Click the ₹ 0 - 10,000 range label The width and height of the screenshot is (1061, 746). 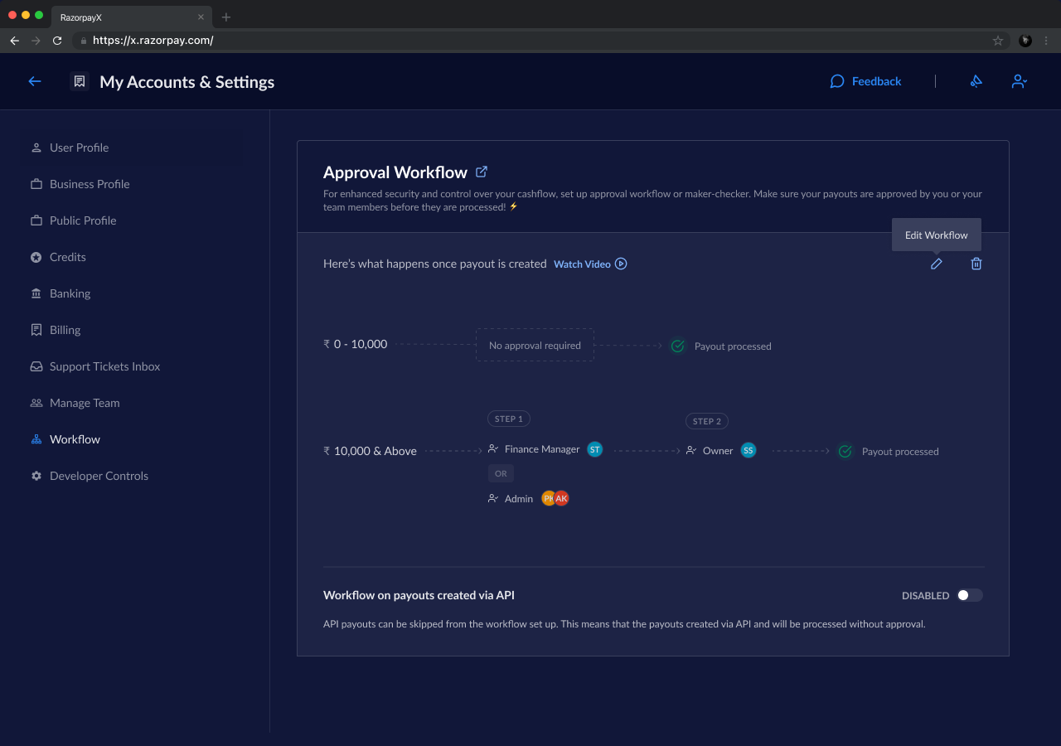coord(356,344)
